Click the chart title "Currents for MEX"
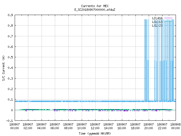Image resolution: width=181 pixels, height=136 pixels. point(95,6)
